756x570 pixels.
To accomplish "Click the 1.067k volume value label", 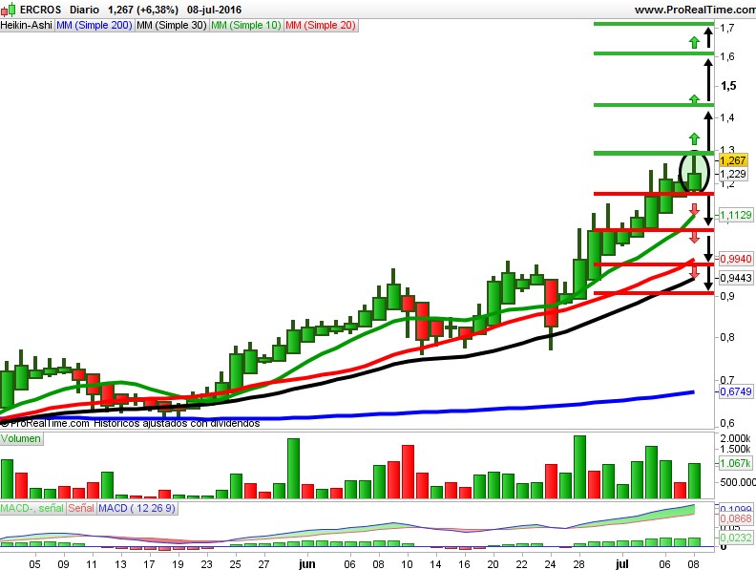I will click(735, 463).
